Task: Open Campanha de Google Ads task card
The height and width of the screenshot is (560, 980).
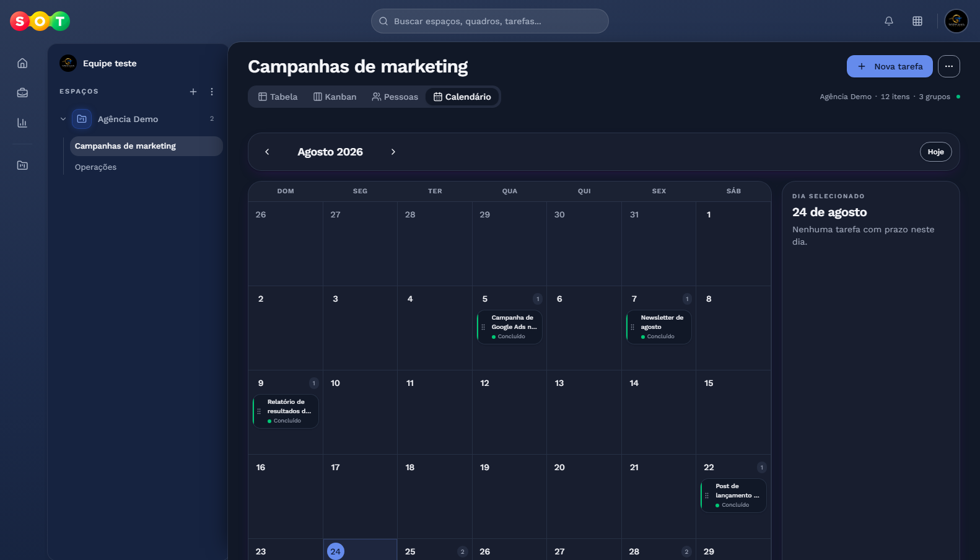Action: click(509, 327)
